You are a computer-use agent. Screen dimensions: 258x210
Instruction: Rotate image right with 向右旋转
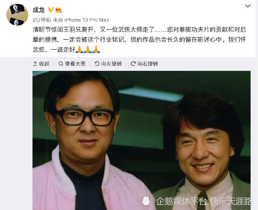tap(144, 63)
